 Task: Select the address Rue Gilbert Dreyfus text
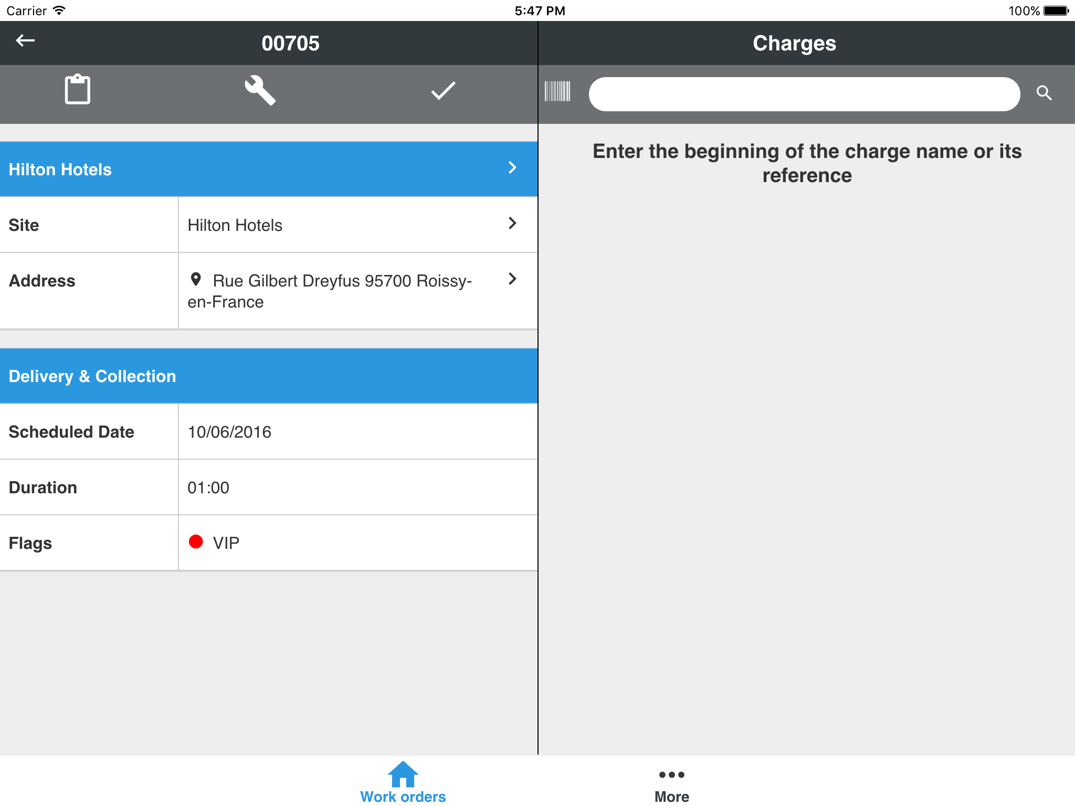330,291
